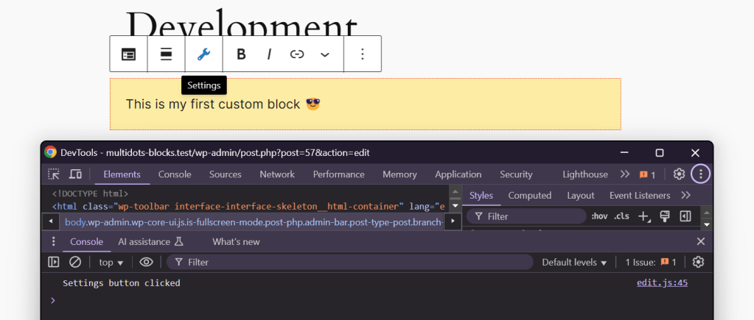This screenshot has height=320, width=754.
Task: Open the 1 Issue link in console toolbar
Action: (651, 263)
